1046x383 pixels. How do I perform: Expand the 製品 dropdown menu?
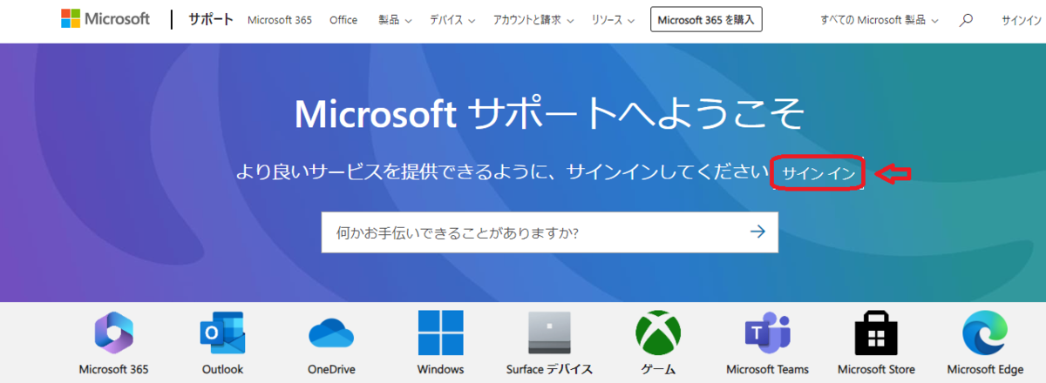tap(397, 20)
